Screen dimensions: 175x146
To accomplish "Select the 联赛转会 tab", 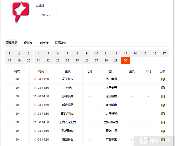I will click(x=61, y=43).
